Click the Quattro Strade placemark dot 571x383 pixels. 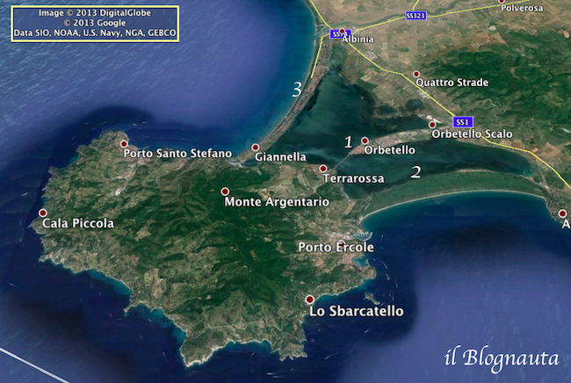point(416,74)
